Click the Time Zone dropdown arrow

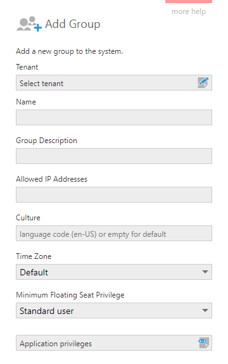point(205,272)
